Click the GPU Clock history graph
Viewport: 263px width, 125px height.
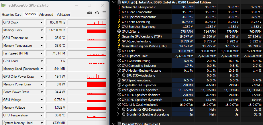pyautogui.click(x=87, y=22)
